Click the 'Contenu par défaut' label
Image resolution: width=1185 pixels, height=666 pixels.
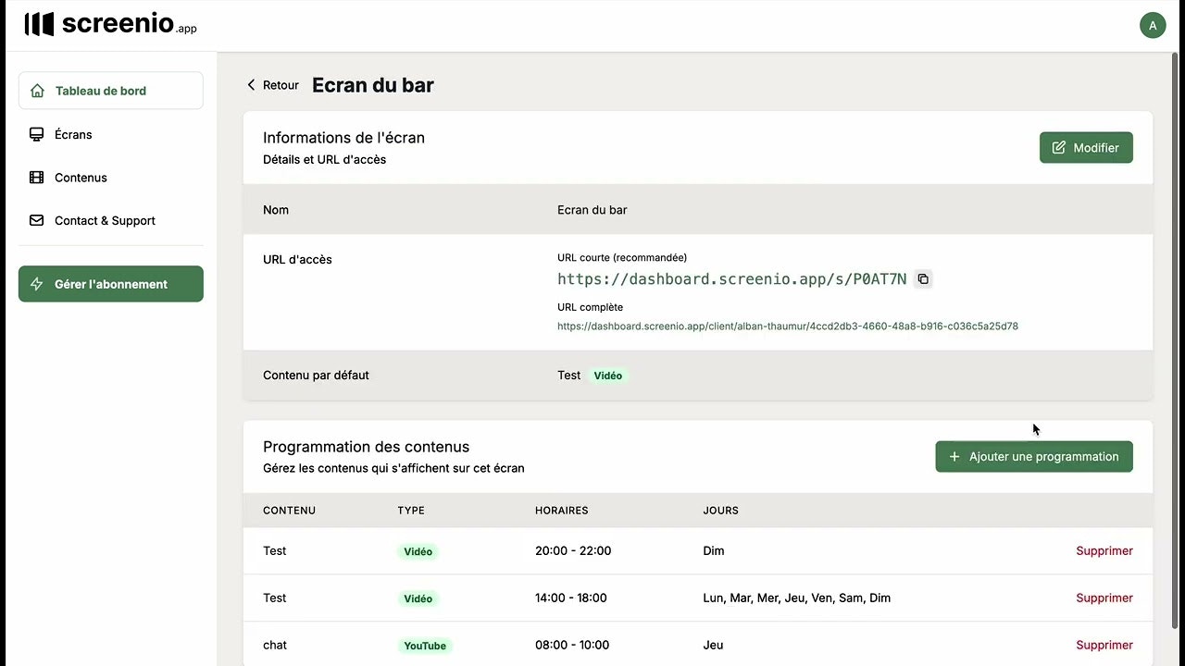(x=316, y=375)
